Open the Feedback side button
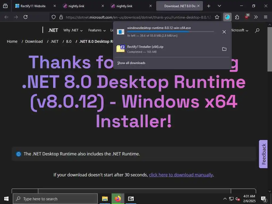Screen dimensions: 272x204 pyautogui.click(x=263, y=154)
